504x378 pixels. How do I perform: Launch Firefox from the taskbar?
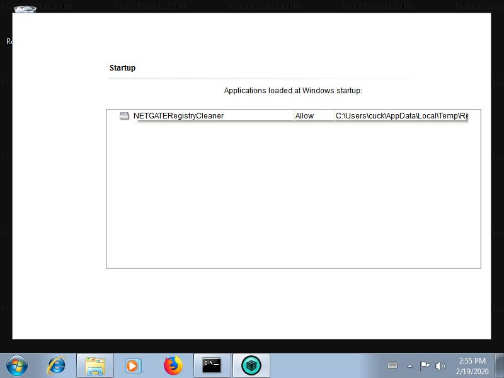(173, 366)
